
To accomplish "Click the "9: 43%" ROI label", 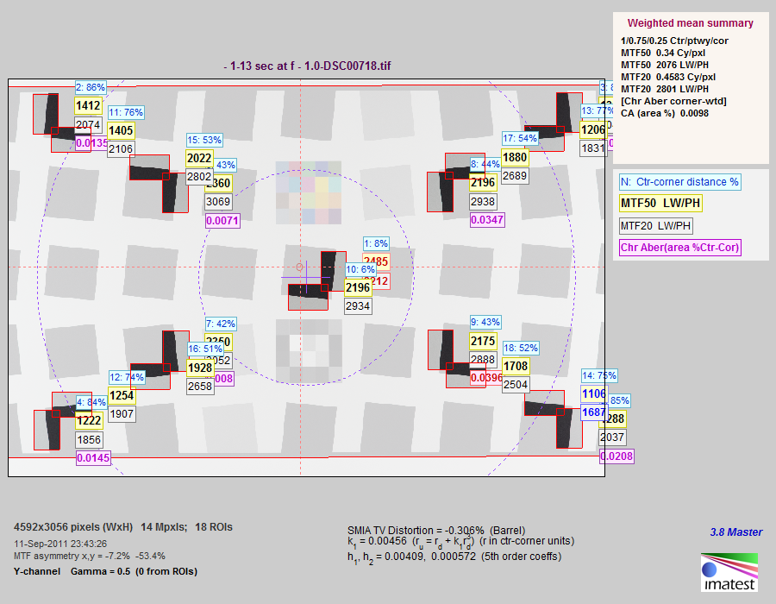I will tap(485, 322).
